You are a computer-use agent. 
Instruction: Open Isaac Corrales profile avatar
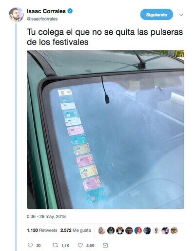pos(16,15)
